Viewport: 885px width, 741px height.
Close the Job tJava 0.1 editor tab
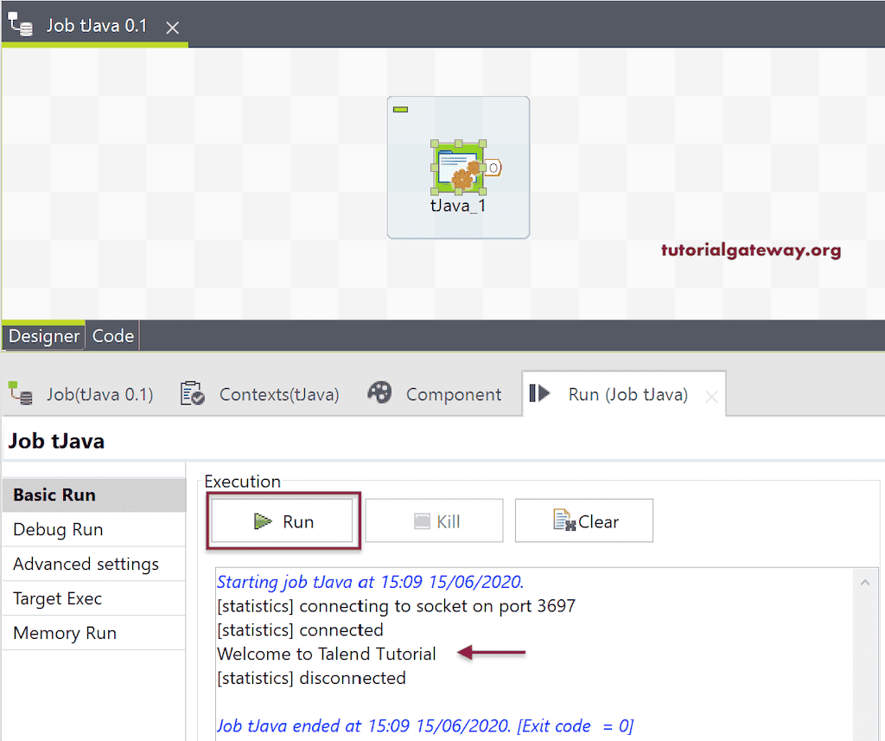(x=172, y=27)
